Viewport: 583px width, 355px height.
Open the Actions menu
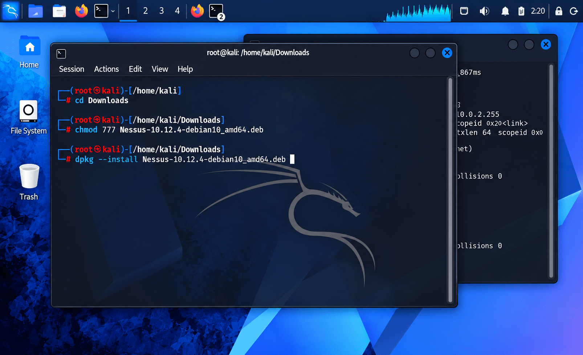pyautogui.click(x=106, y=69)
